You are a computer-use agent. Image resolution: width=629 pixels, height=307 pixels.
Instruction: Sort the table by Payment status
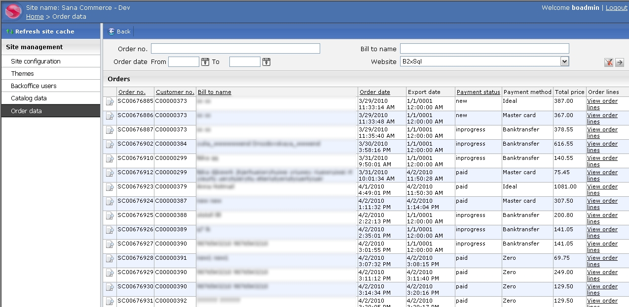pyautogui.click(x=478, y=92)
